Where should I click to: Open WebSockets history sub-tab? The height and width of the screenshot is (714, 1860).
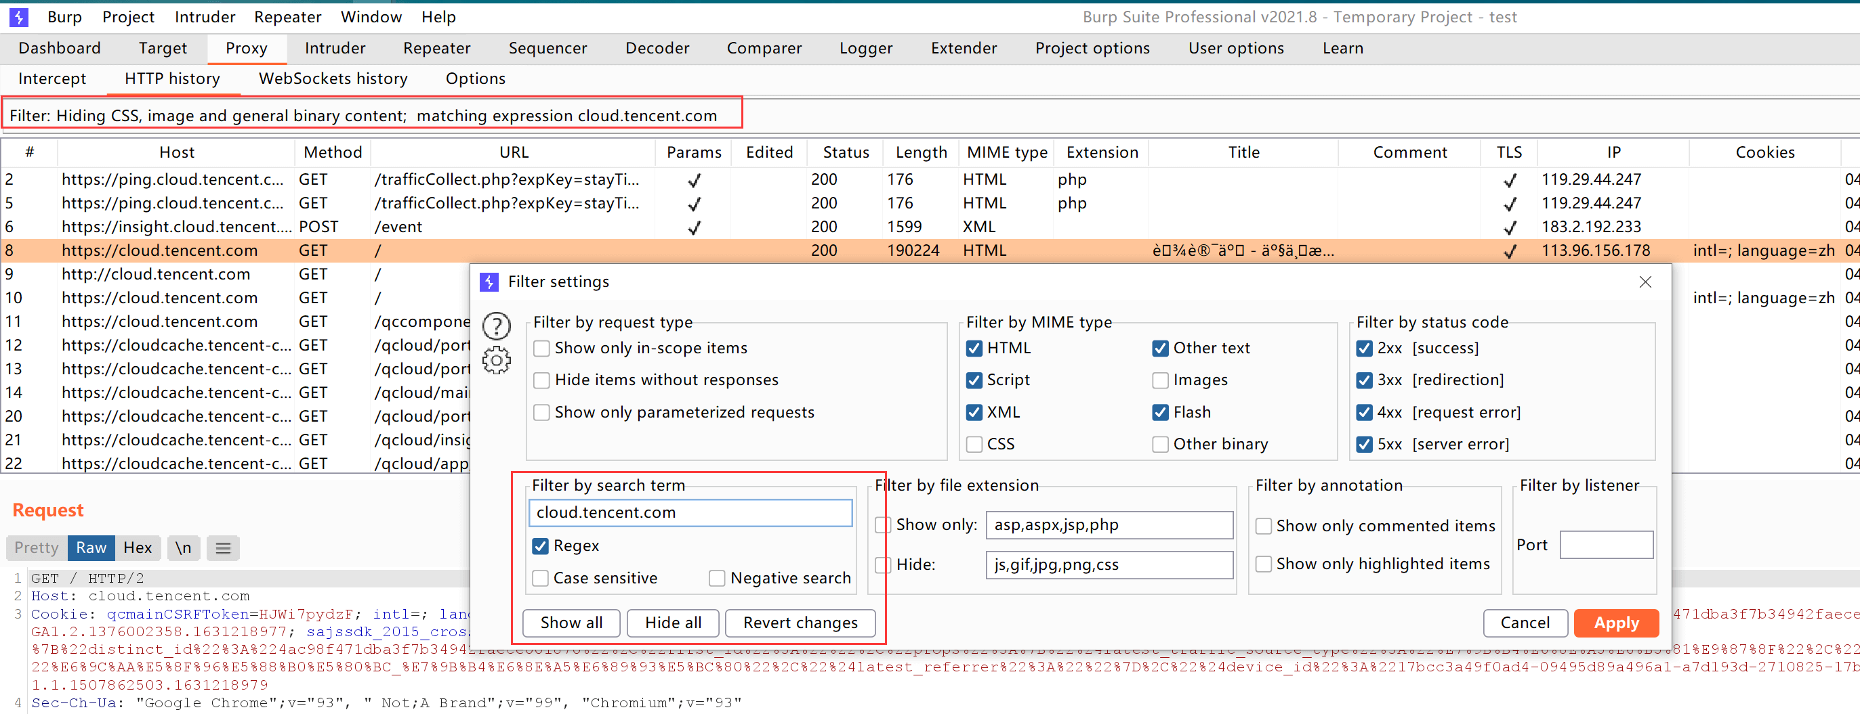333,79
